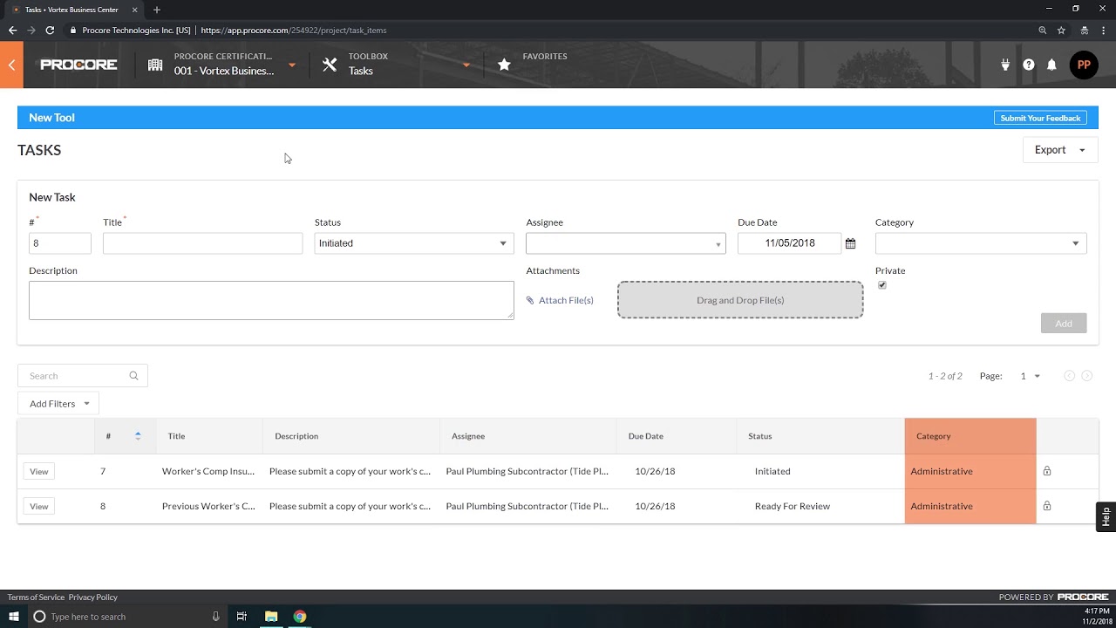Click the Windows taskbar search box
This screenshot has height=628, width=1116.
pos(126,617)
